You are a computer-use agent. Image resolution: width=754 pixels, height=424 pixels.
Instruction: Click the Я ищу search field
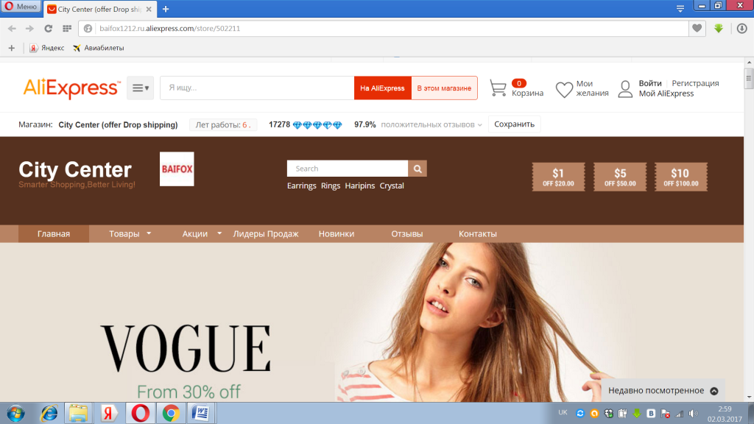click(257, 88)
